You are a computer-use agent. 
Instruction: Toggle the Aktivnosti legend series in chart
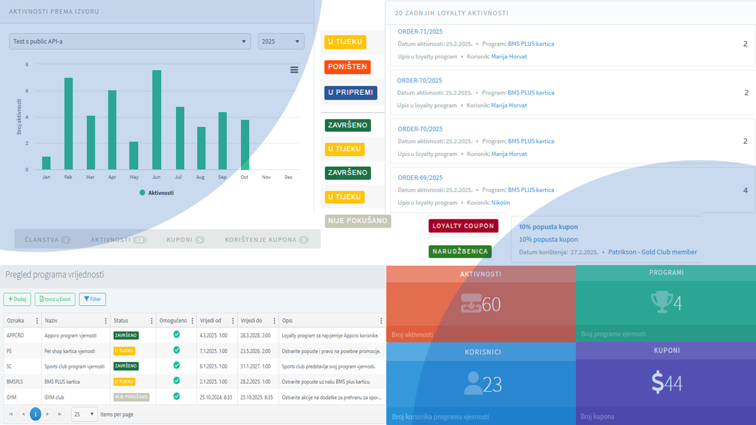[x=157, y=192]
